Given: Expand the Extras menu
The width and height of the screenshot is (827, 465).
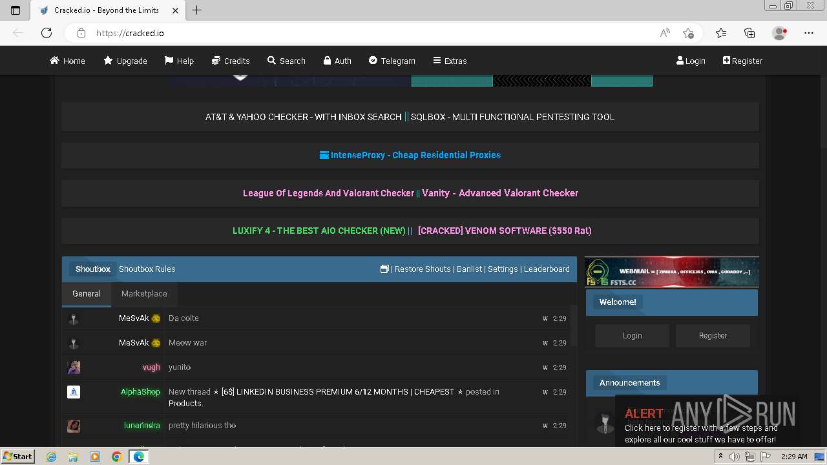Looking at the screenshot, I should point(450,61).
